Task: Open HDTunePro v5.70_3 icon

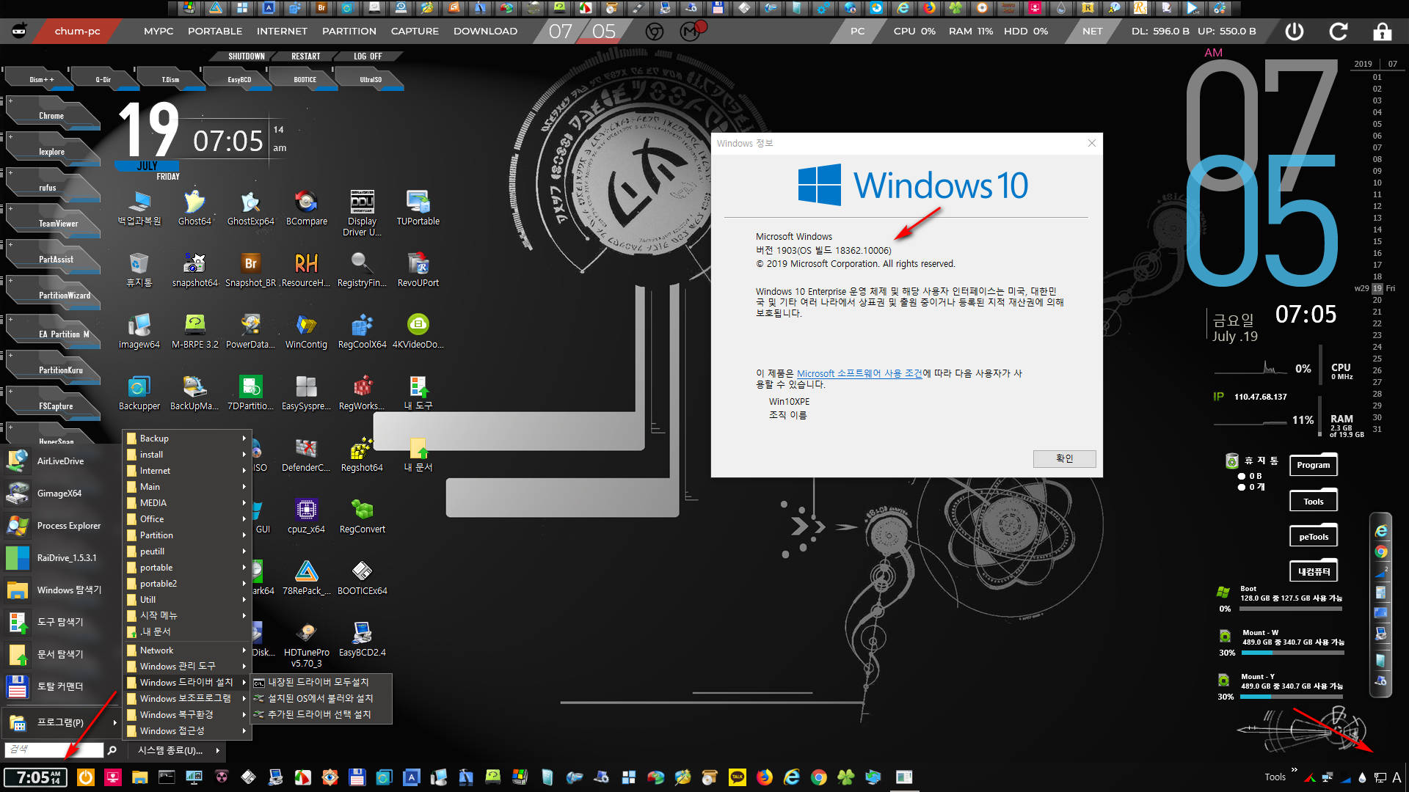Action: click(306, 645)
